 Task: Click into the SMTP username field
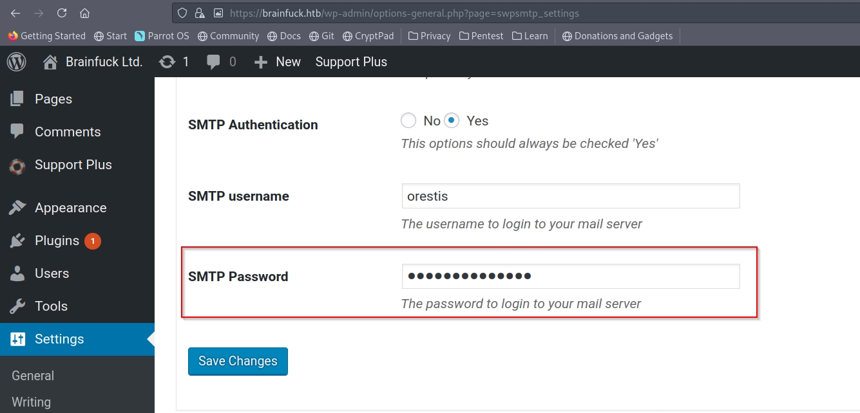click(x=570, y=196)
